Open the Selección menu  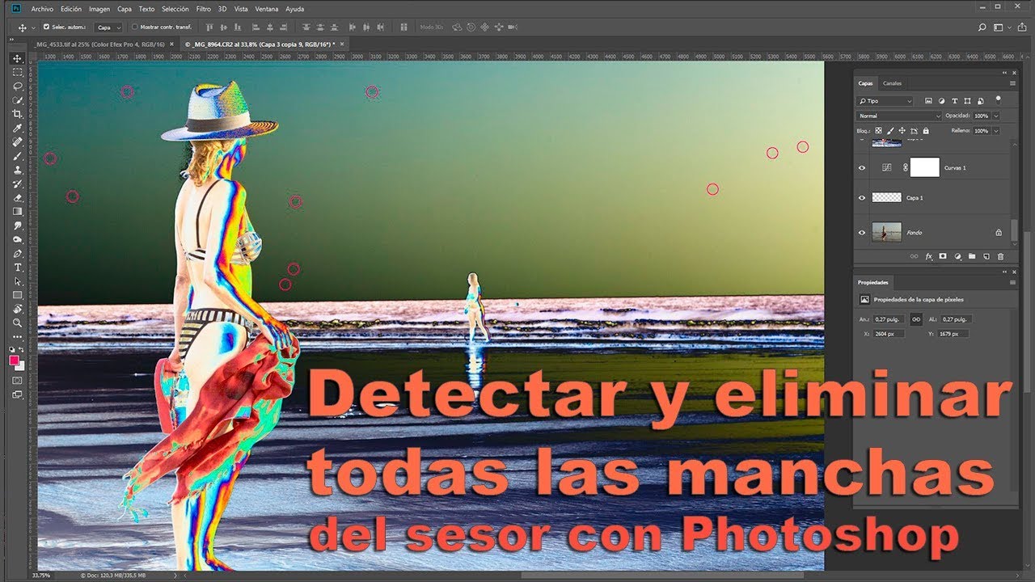click(175, 9)
